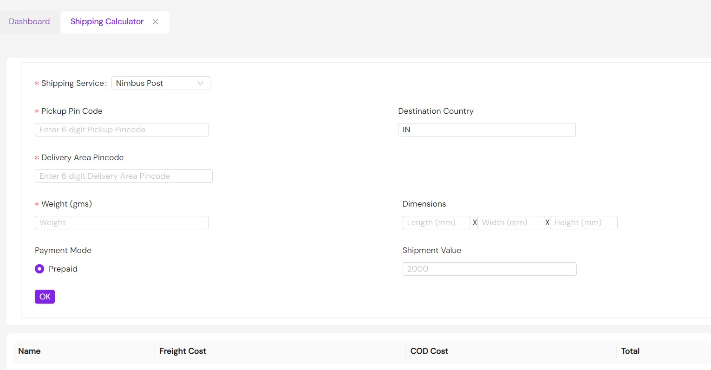This screenshot has height=370, width=711.
Task: Click into the Delivery Area Pincode field
Action: click(124, 176)
